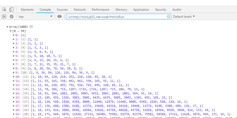This screenshot has height=118, width=237.
Task: Expand row 11 with twelve elements
Action: tap(14, 81)
